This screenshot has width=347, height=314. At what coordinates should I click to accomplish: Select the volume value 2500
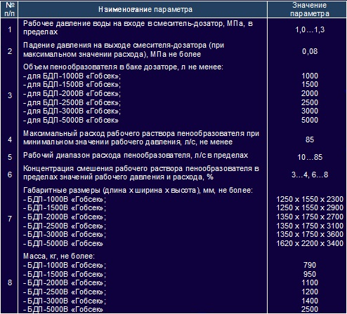coord(310,102)
